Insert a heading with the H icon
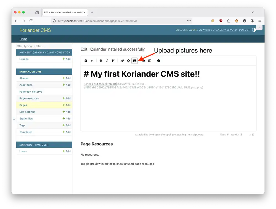Image resolution: width=276 pixels, height=209 pixels. click(113, 61)
